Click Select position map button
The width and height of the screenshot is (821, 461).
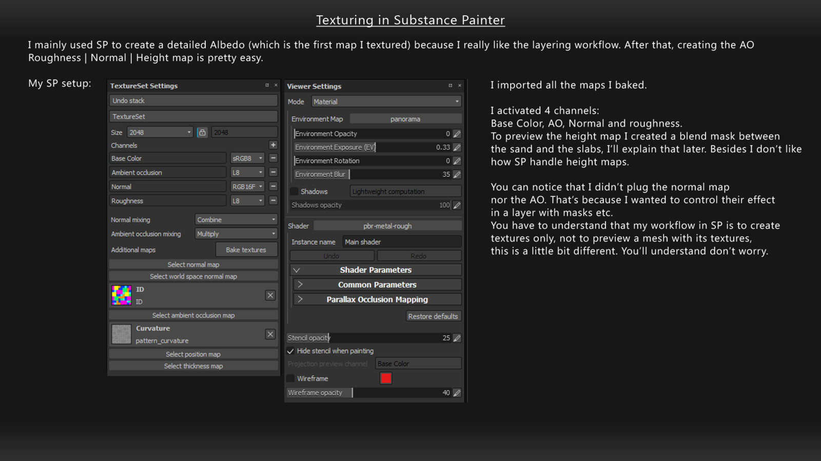[193, 354]
